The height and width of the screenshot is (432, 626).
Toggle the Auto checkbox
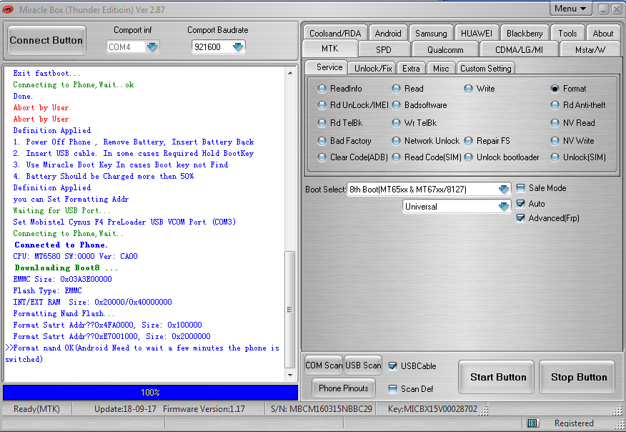(x=521, y=204)
